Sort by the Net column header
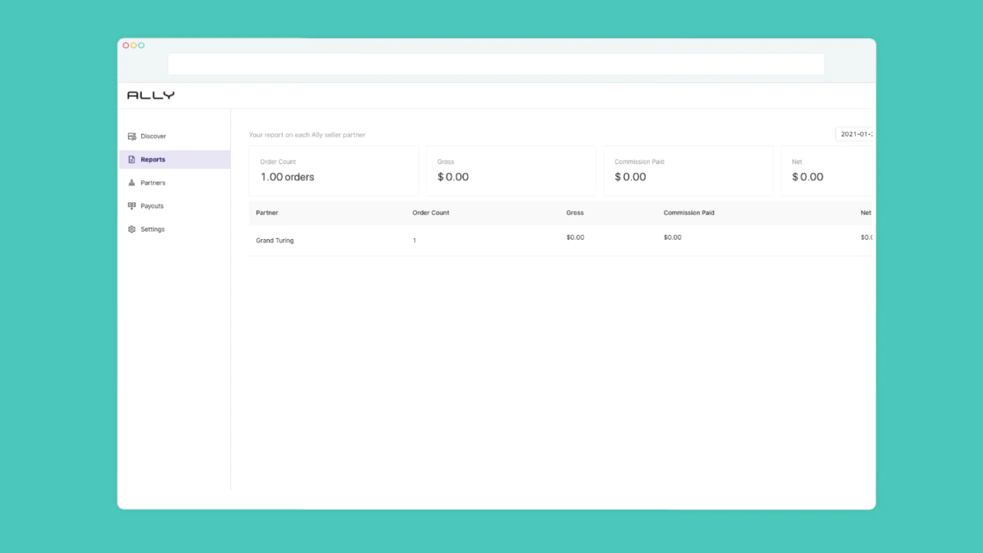Screen dimensions: 983x553 coord(866,213)
